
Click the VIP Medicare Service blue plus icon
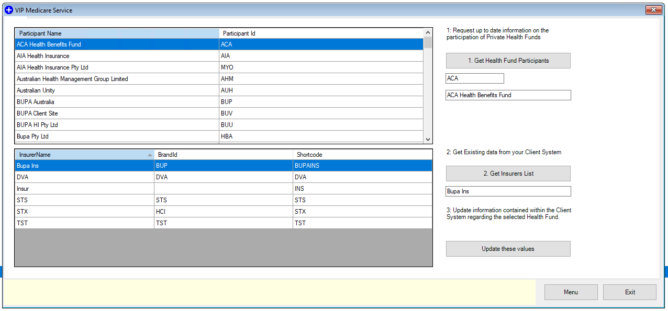click(8, 10)
